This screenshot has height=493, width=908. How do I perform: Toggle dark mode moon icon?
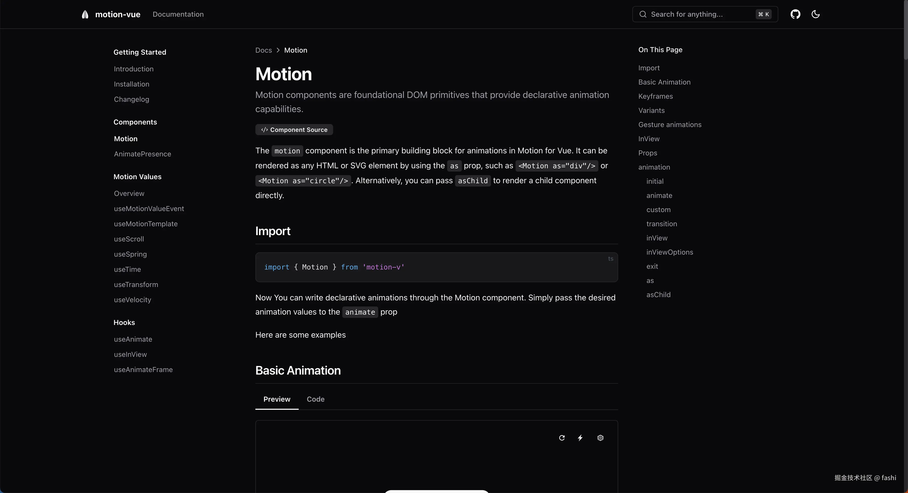(815, 14)
